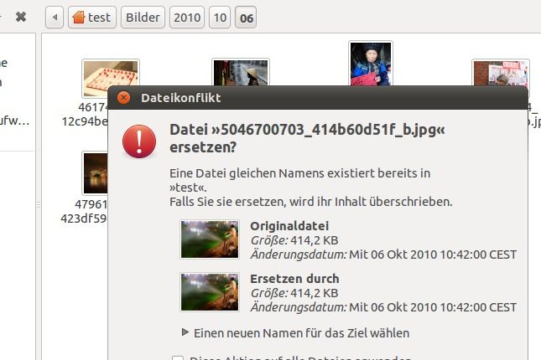Expand 'Einen neuen Namen für das Ziel wählen'
This screenshot has height=360, width=541.
pos(186,332)
